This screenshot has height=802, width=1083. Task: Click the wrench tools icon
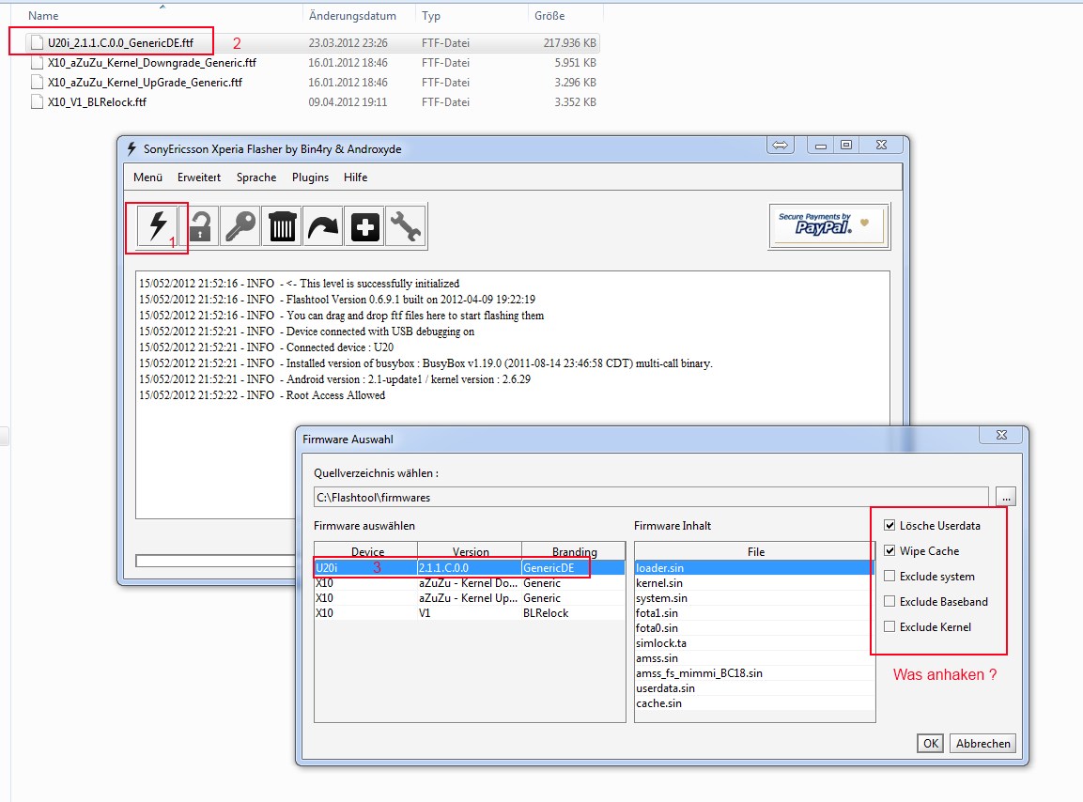coord(406,226)
